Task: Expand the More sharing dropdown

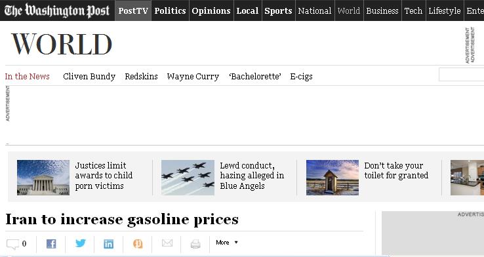Action: click(227, 243)
